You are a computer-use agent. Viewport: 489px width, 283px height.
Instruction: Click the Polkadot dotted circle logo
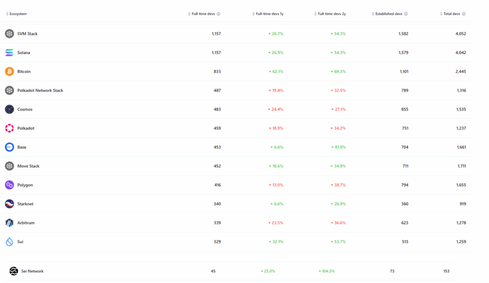point(9,128)
